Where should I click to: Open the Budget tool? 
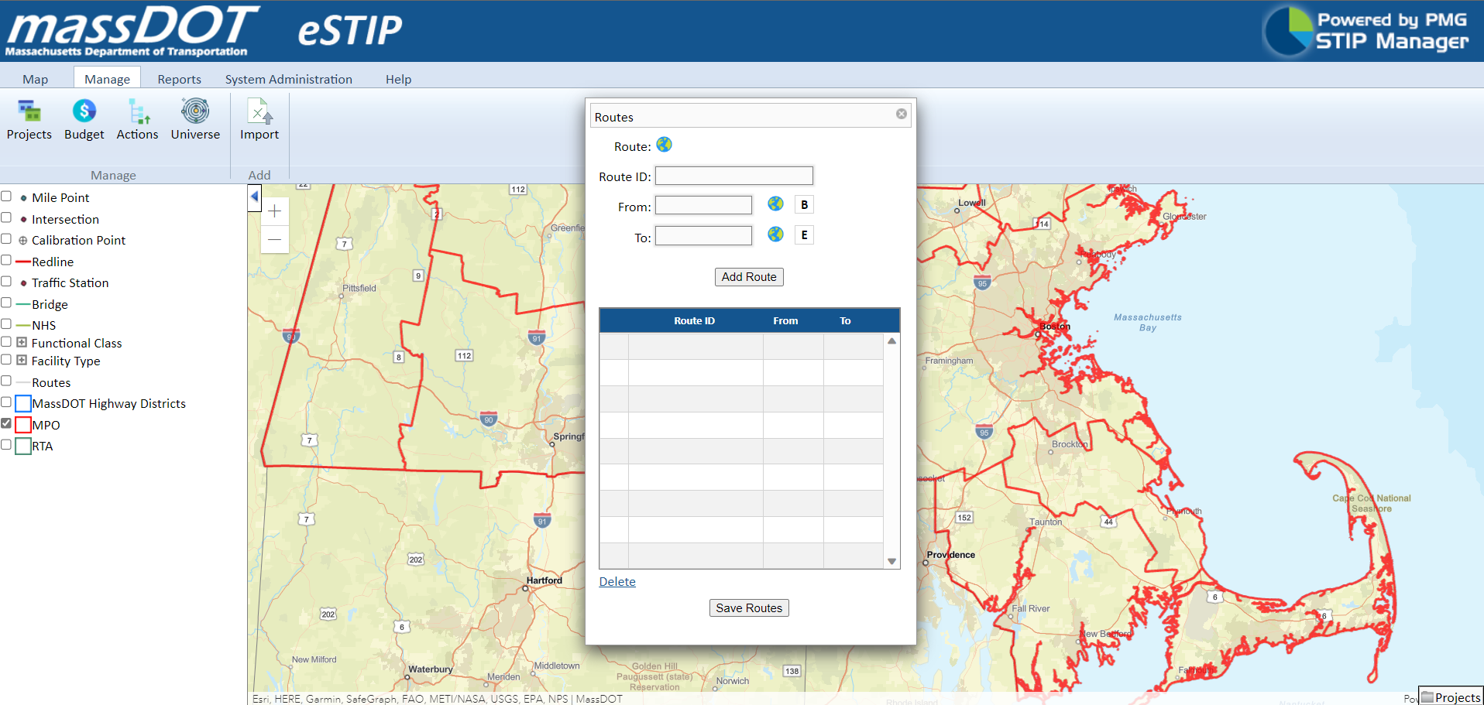pos(83,120)
